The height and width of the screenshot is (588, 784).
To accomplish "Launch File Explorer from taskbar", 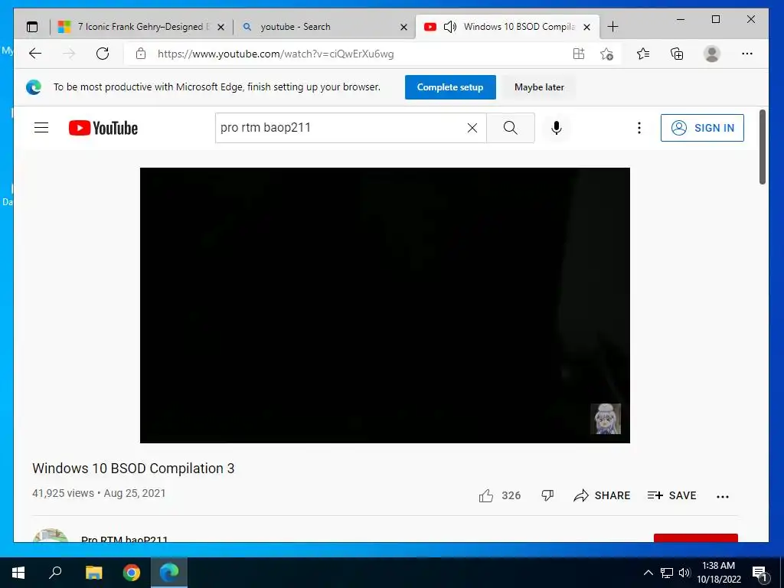I will pyautogui.click(x=93, y=573).
